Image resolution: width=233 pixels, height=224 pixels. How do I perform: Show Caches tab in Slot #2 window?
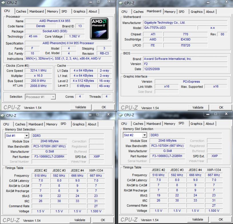138,124
